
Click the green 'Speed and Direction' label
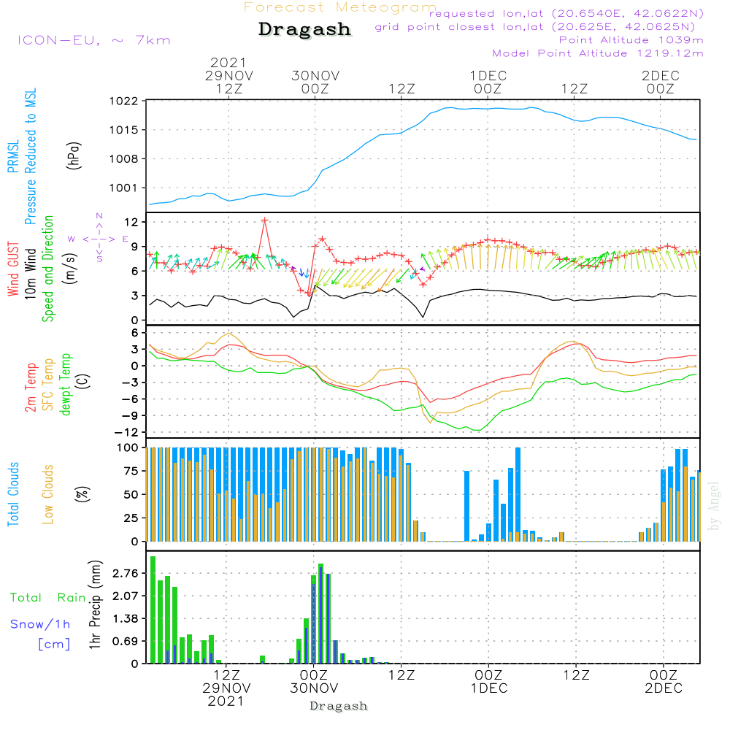(47, 269)
